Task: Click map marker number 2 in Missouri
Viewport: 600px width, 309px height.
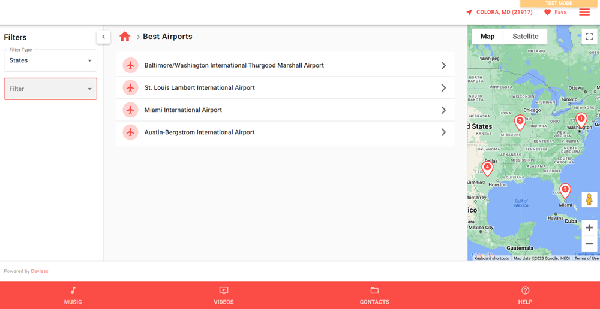Action: point(520,122)
